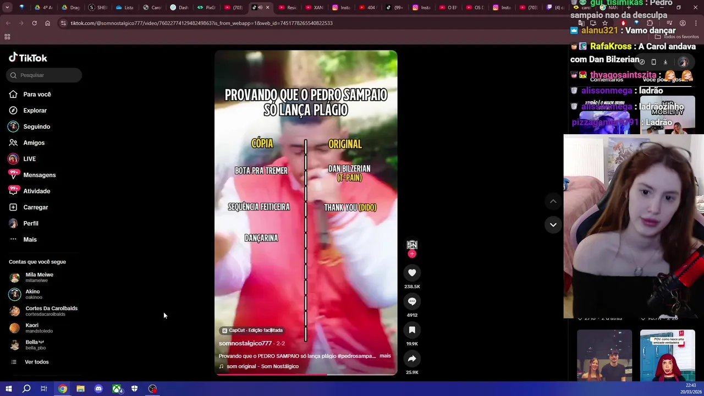Switch to the SHEIN tab
This screenshot has height=396, width=704.
coord(98,7)
